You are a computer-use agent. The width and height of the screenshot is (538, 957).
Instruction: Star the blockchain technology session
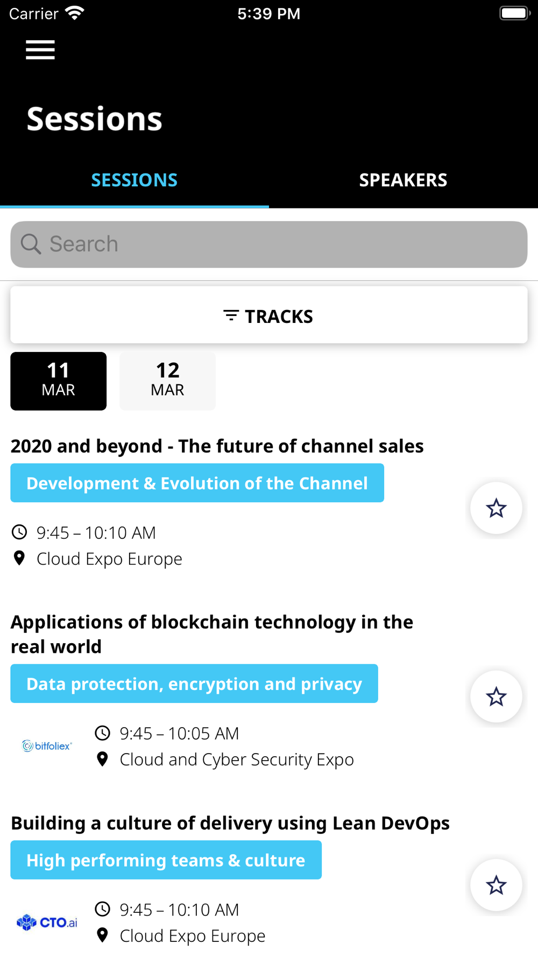pyautogui.click(x=496, y=697)
